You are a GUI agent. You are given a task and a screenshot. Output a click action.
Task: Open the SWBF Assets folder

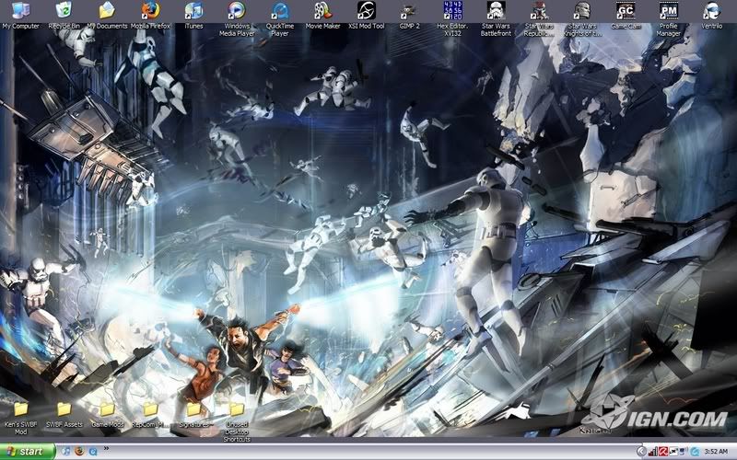point(64,414)
